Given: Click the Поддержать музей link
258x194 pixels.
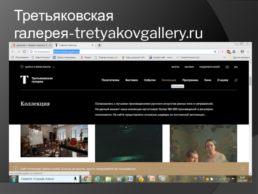Looking at the screenshot, I should (x=209, y=67).
